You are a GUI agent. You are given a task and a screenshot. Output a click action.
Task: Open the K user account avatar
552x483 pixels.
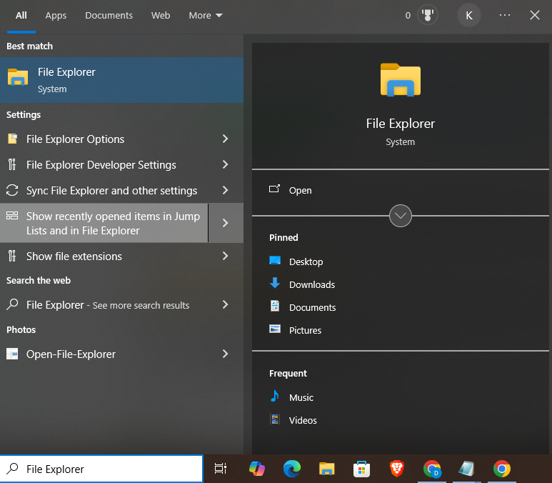click(x=469, y=15)
